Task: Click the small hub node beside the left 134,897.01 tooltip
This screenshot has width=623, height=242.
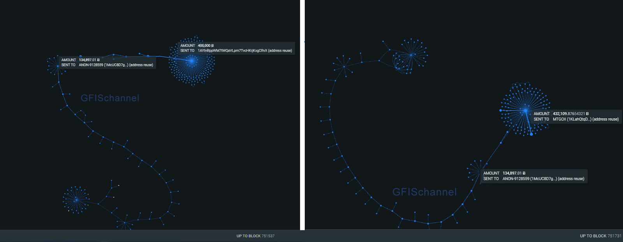Action: click(x=58, y=66)
